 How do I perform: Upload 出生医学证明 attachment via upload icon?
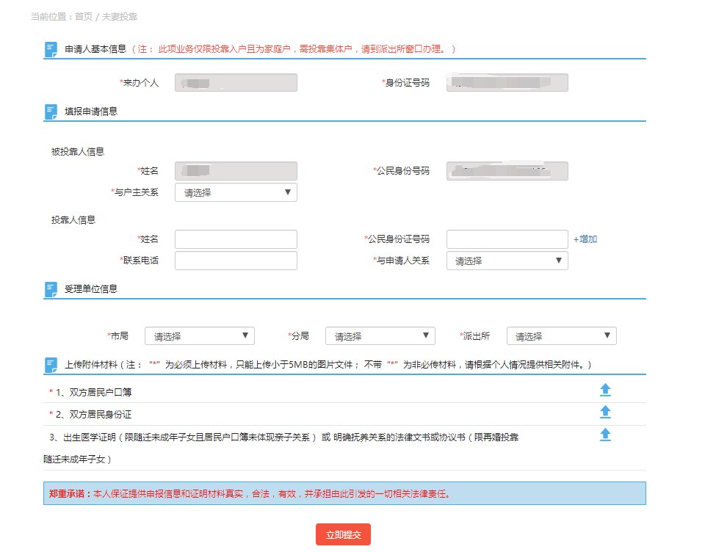coord(605,435)
